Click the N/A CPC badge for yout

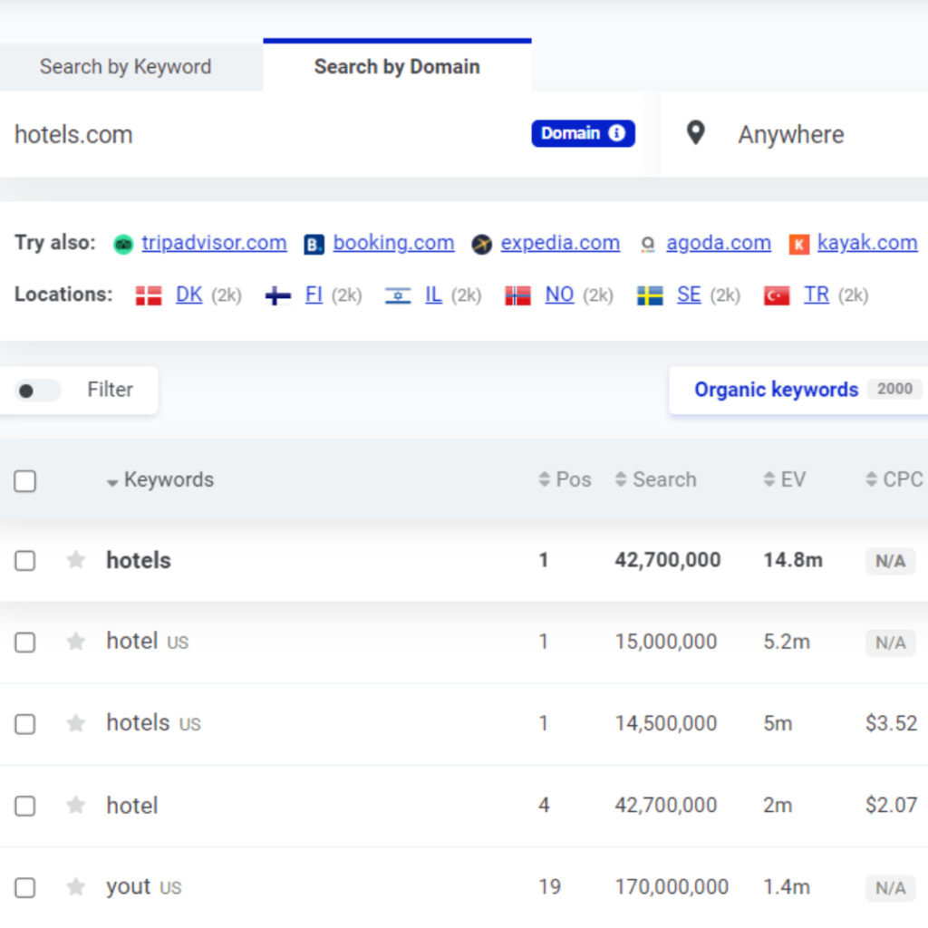click(x=890, y=888)
